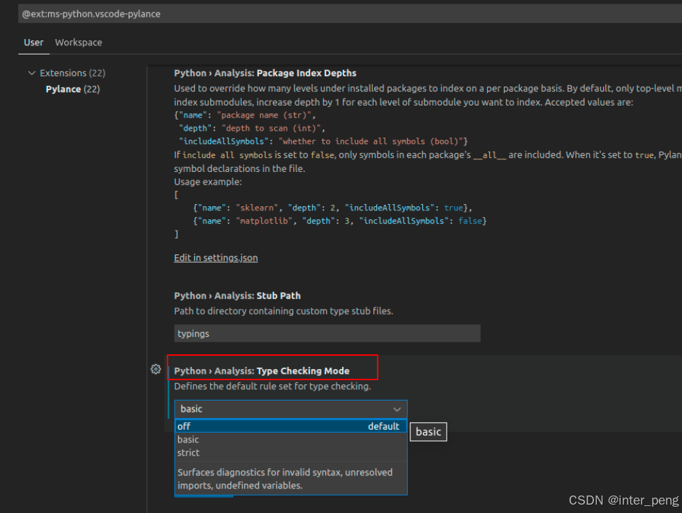The width and height of the screenshot is (682, 513).
Task: Click the 'Surfaces diagnostics for invalid syntax' description
Action: (x=285, y=479)
